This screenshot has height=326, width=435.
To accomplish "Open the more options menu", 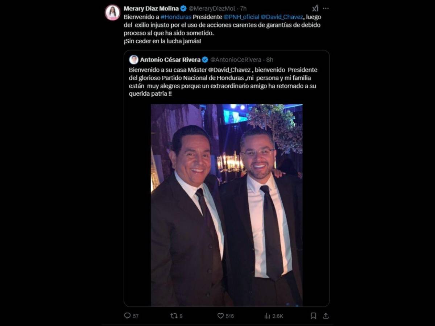I will (326, 8).
